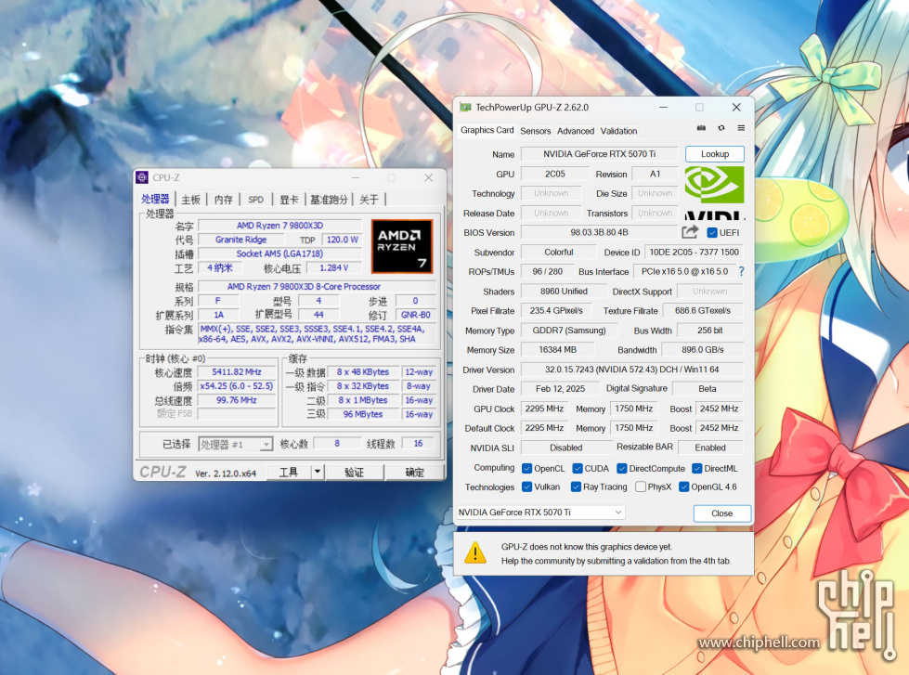Toggle the DirectML checkbox

pyautogui.click(x=696, y=468)
